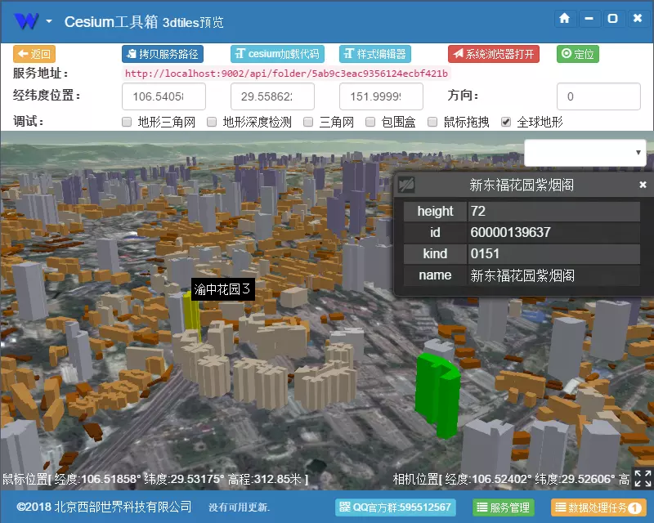Click the W application logo
This screenshot has height=523, width=654.
(x=26, y=21)
